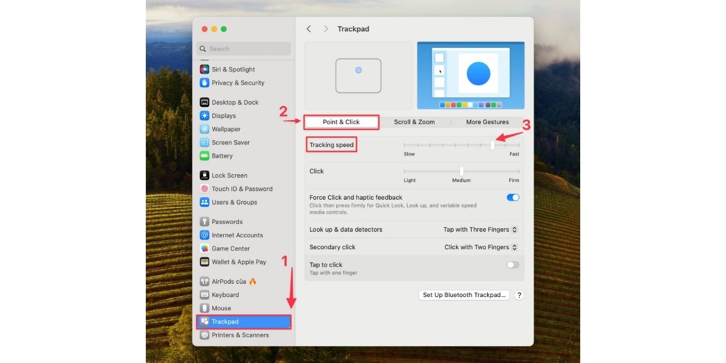Click the Tracking speed slider handle
This screenshot has height=363, width=726.
492,145
